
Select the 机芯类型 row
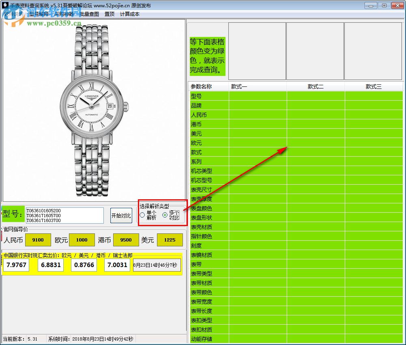click(296, 171)
